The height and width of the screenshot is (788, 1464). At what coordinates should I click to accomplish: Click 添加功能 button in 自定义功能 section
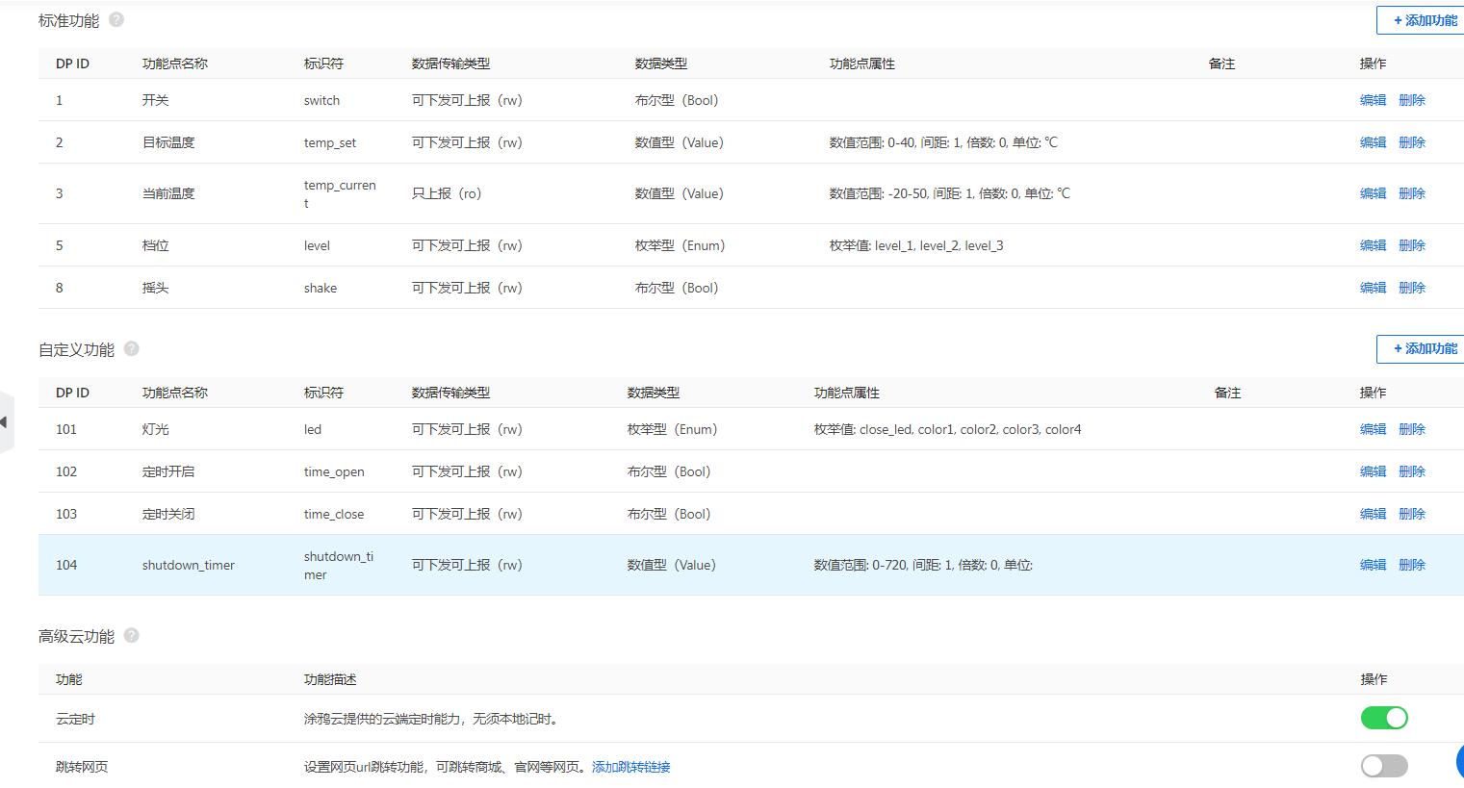(x=1421, y=348)
